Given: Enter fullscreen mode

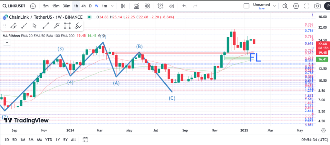Looking at the screenshot, I should (306, 6).
